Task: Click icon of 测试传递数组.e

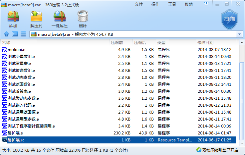Action: click(4, 71)
